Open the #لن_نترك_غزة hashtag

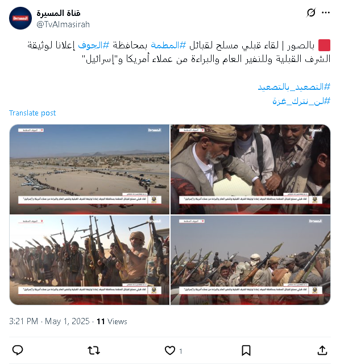(x=301, y=101)
